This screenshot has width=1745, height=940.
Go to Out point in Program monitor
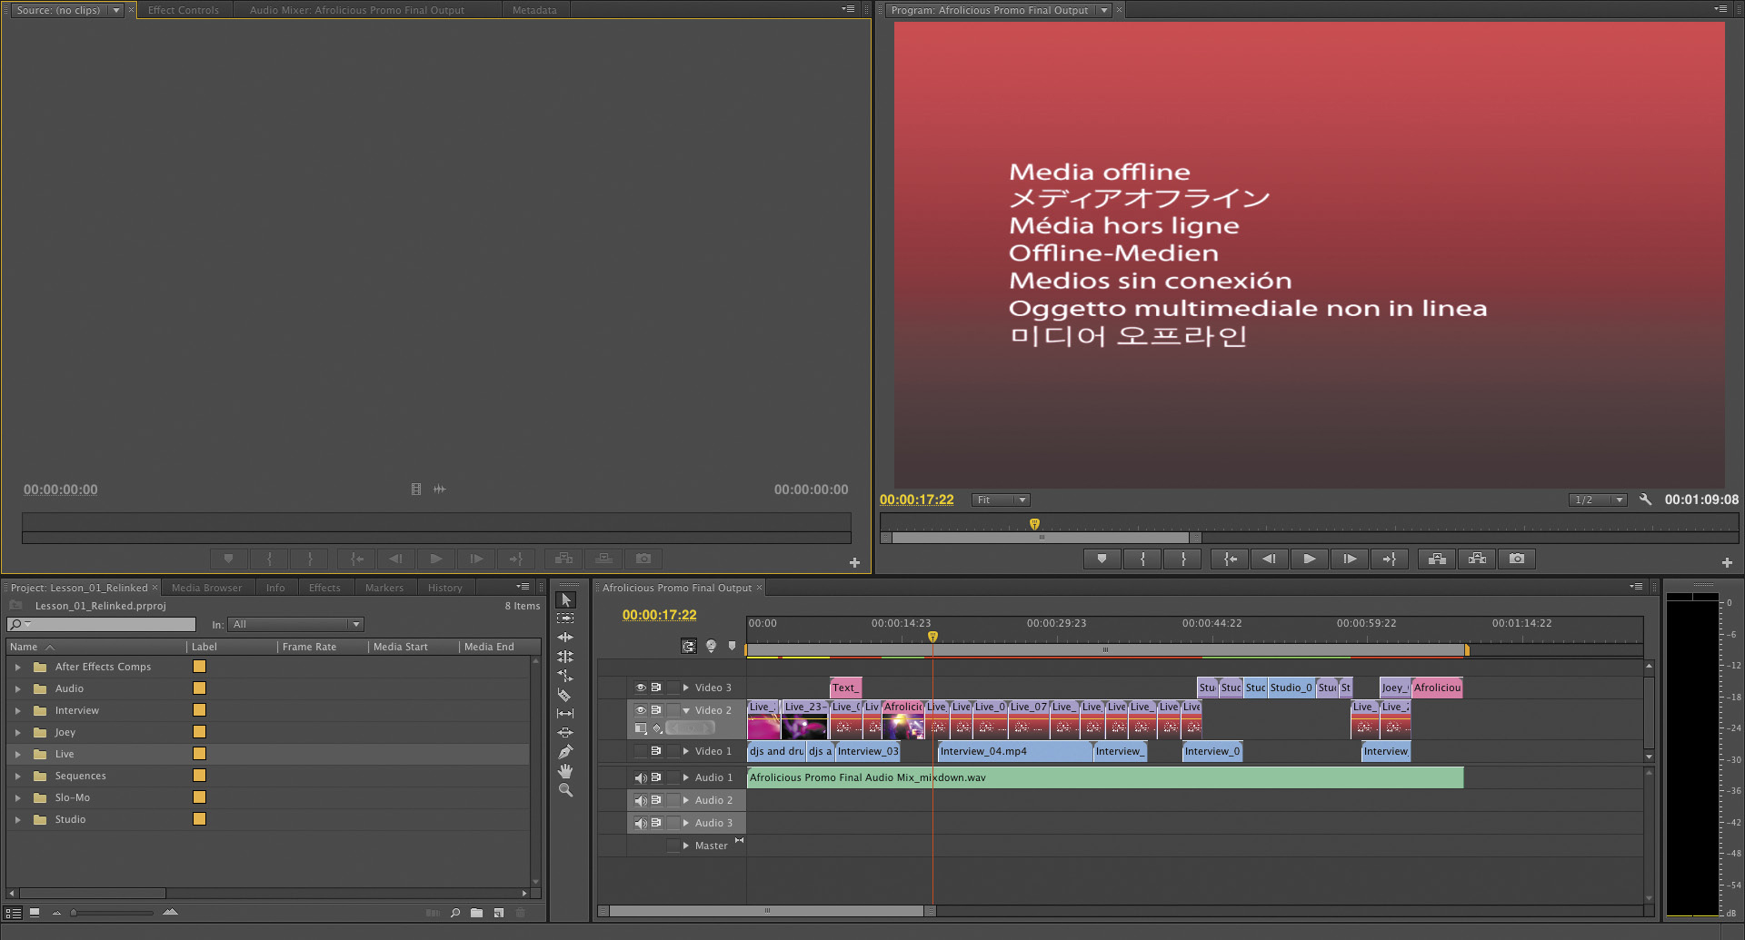pos(1389,559)
